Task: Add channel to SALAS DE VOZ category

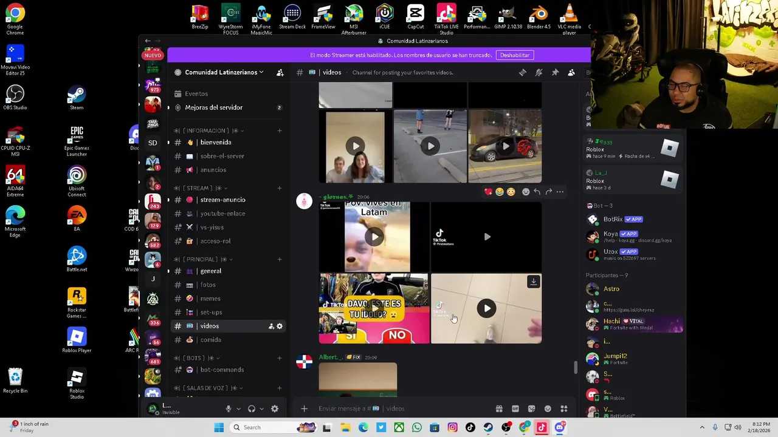Action: (280, 388)
